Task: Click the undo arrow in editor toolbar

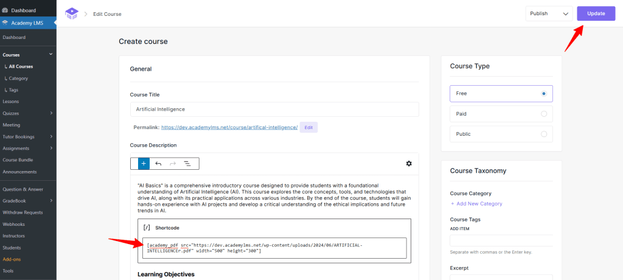Action: click(x=159, y=163)
